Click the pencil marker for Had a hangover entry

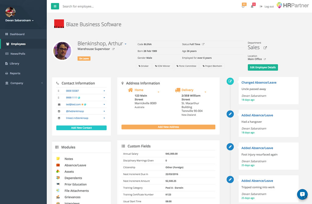coord(230,114)
